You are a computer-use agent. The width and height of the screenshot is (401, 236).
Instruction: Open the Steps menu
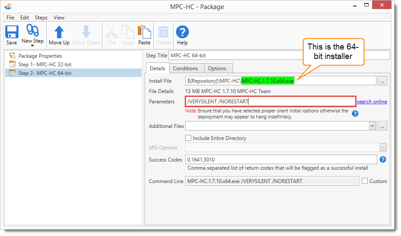[41, 18]
